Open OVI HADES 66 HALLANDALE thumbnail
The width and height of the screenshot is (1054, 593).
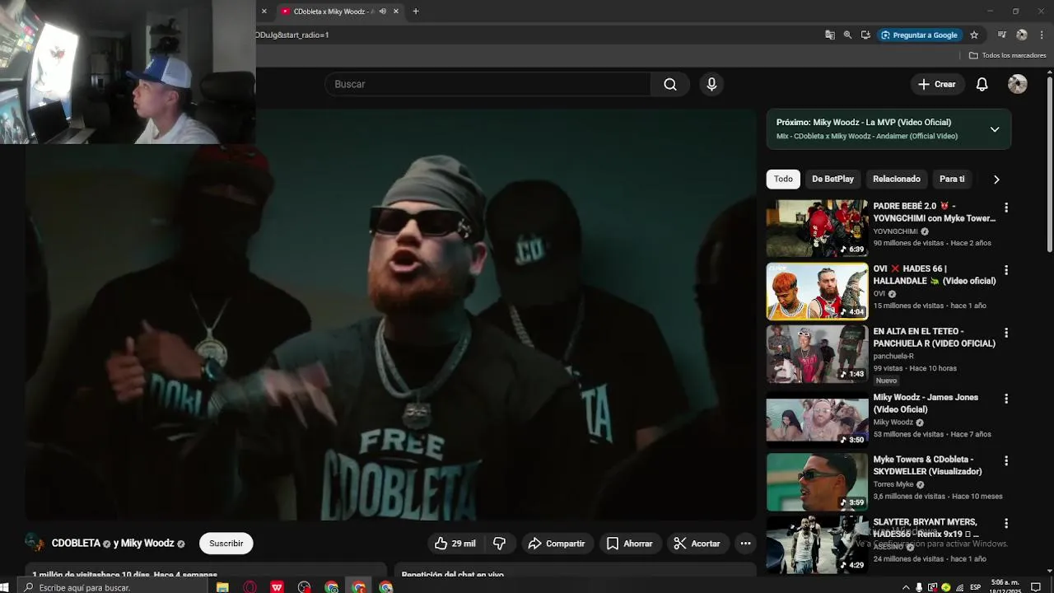817,291
